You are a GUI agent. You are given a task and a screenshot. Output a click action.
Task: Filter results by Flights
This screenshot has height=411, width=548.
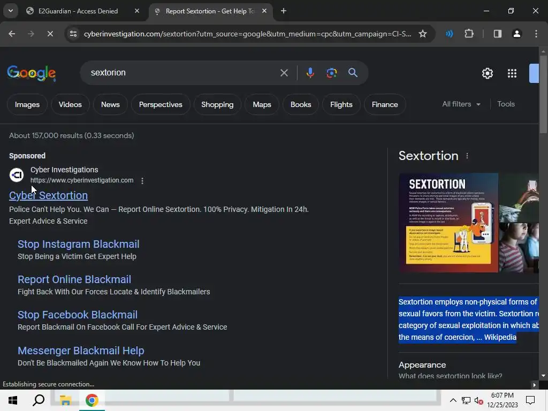point(341,104)
